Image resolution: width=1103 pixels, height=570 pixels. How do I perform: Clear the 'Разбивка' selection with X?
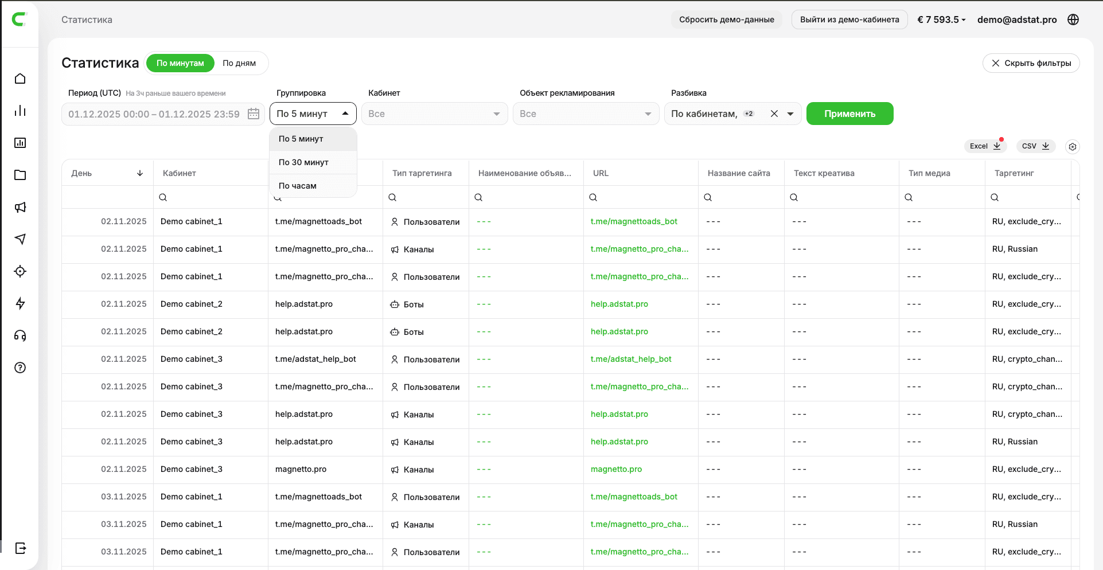click(774, 114)
